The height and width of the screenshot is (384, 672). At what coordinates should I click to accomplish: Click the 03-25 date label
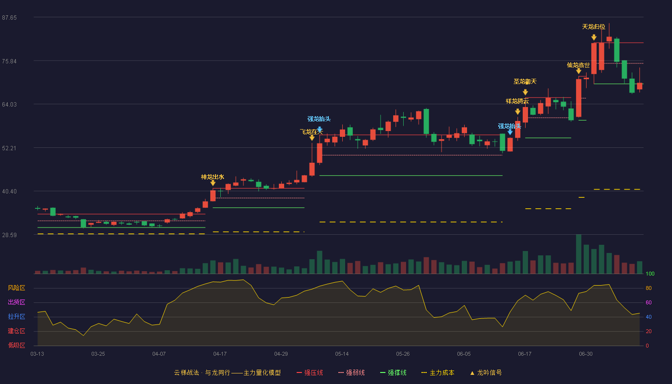tap(98, 354)
